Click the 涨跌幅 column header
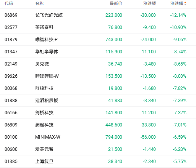 pyautogui.click(x=177, y=3)
